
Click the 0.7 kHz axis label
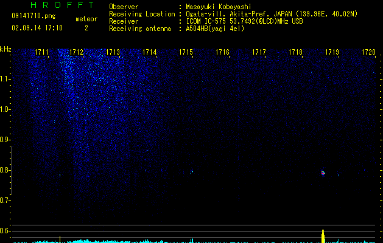pos(4,200)
